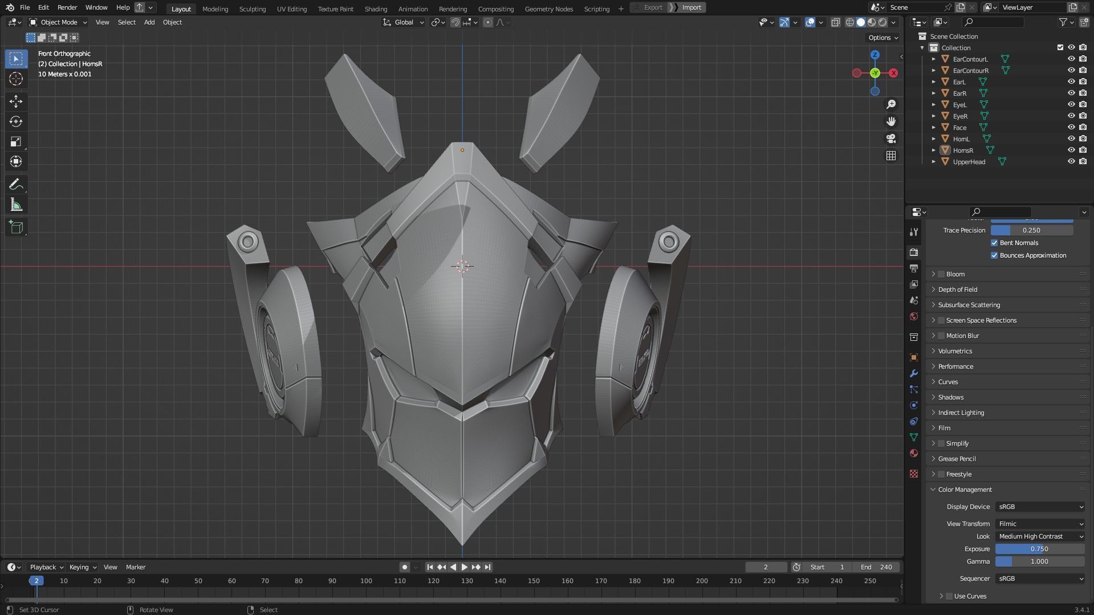Pick the Rotate tool

click(x=16, y=121)
